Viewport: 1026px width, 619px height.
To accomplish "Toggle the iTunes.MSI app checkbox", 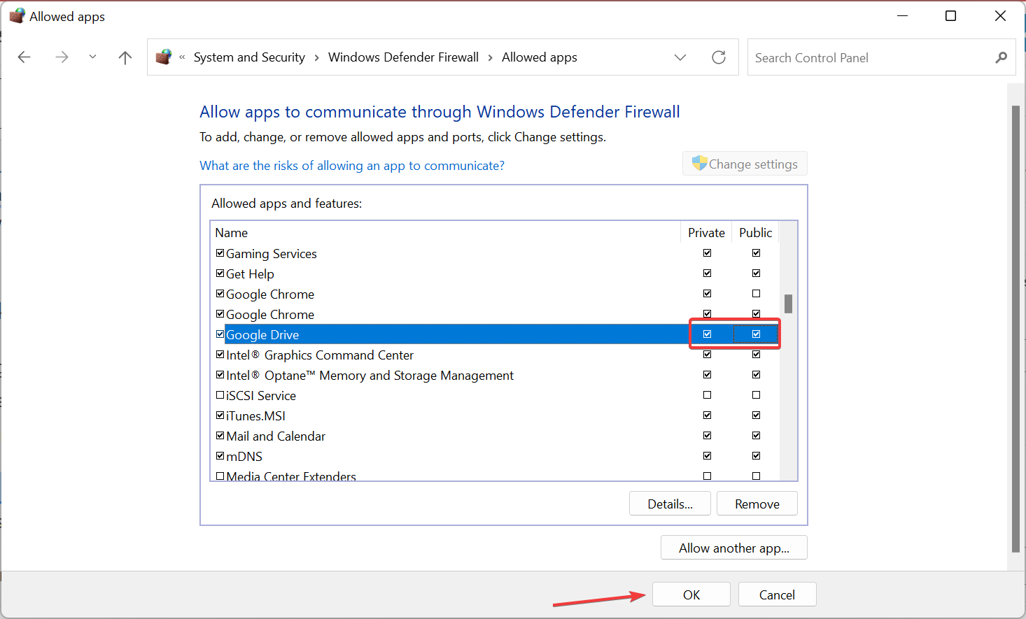I will coord(220,415).
